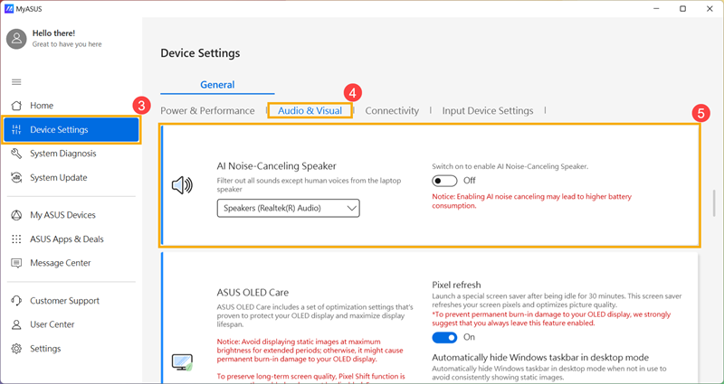Click the vertical scrollbar thumb
This screenshot has height=384, width=724.
(x=714, y=203)
